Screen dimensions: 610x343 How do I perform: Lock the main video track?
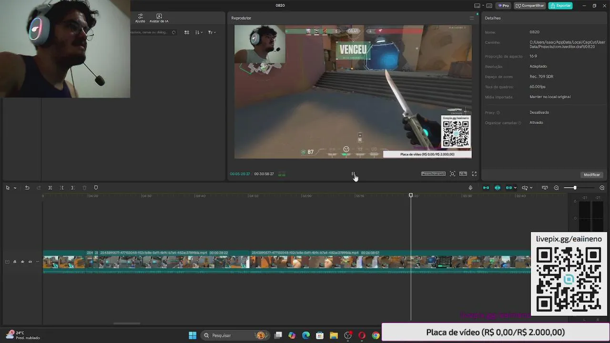point(15,262)
